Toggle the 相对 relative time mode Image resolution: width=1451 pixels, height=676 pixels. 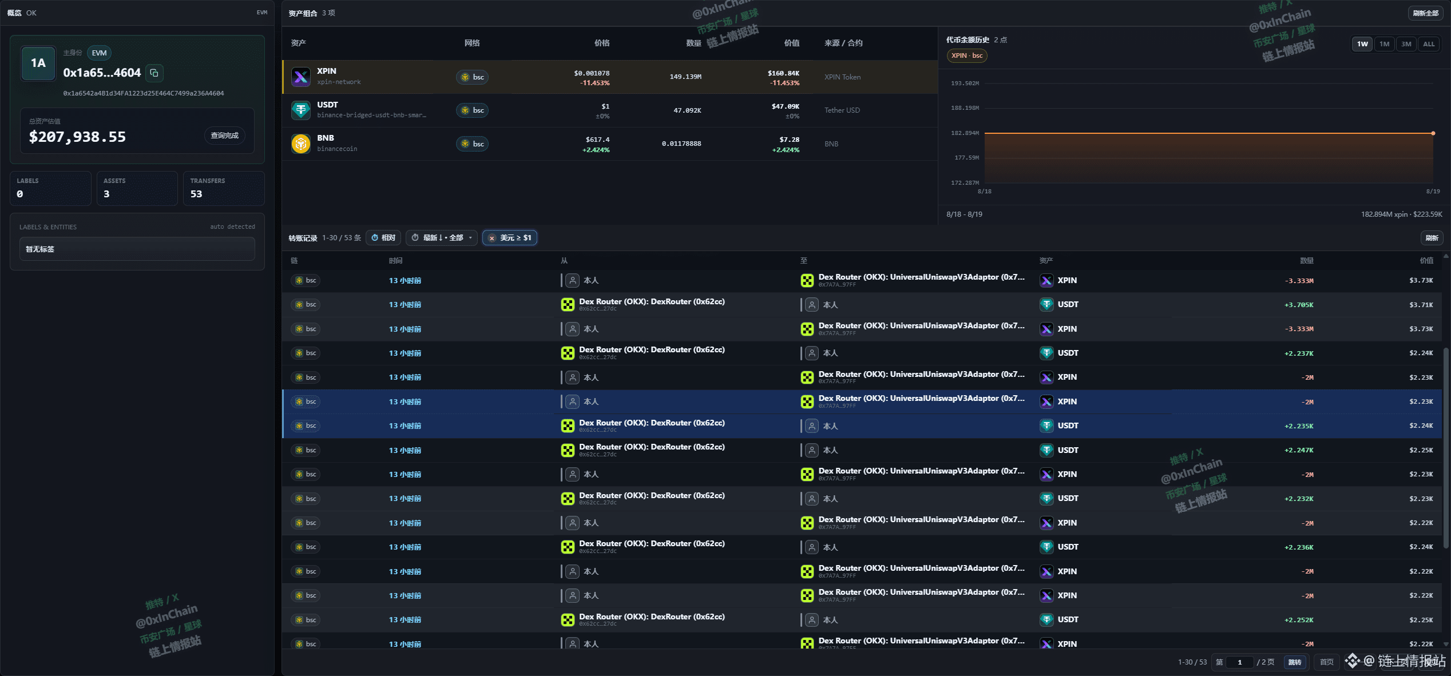click(x=383, y=238)
